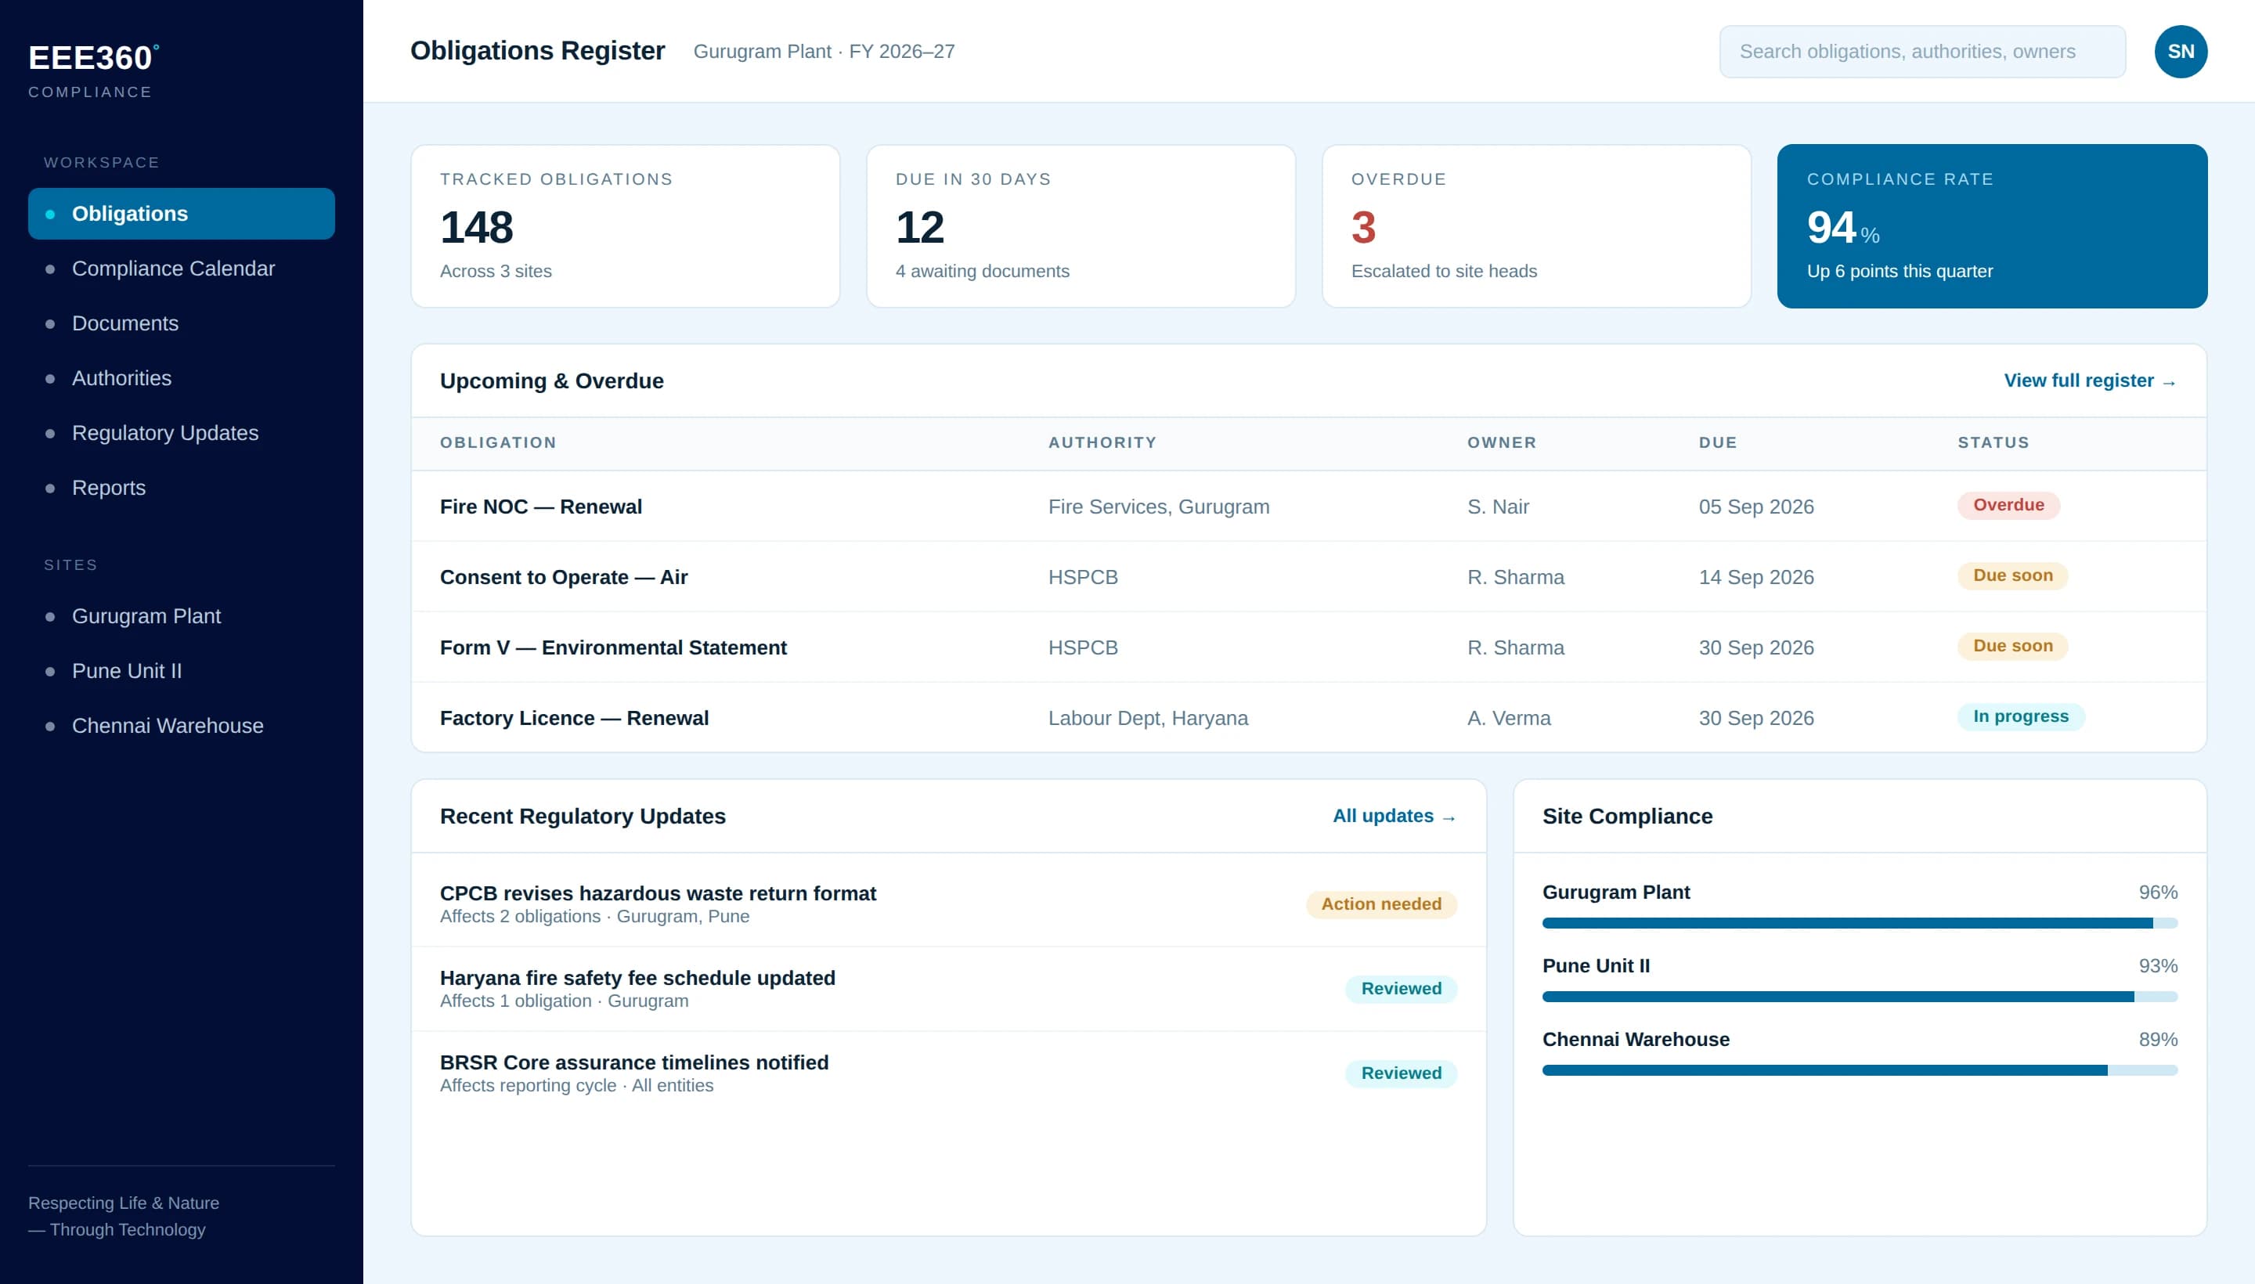Focus the search obligations input field
This screenshot has height=1284, width=2255.
click(x=1921, y=51)
